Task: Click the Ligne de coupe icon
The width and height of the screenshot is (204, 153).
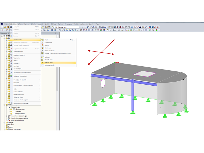Action: tap(42, 51)
